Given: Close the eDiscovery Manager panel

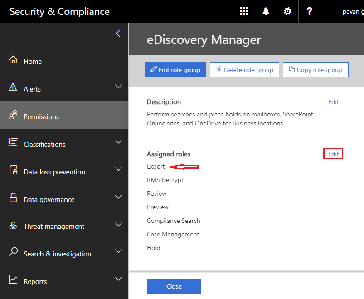Looking at the screenshot, I should point(174,286).
